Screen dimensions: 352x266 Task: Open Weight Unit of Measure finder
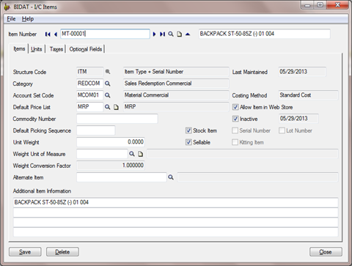(x=132, y=154)
